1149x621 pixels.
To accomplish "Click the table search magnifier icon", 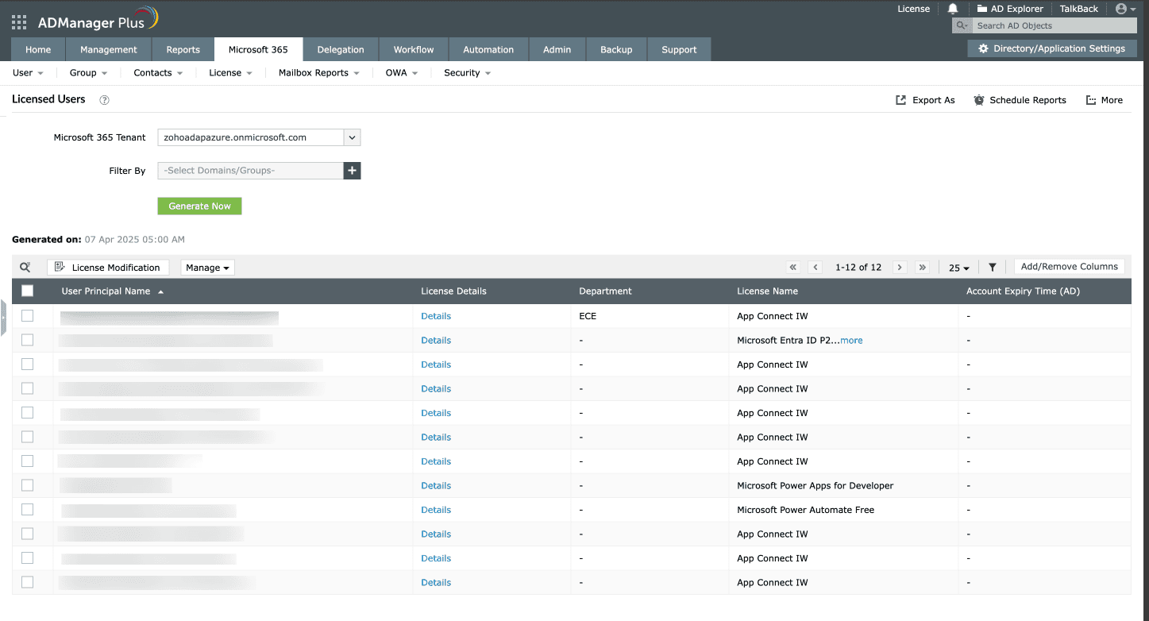I will click(x=25, y=268).
